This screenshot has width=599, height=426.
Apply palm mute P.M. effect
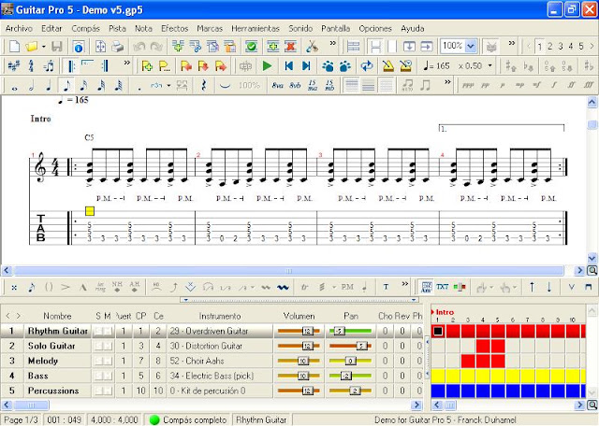coord(347,287)
